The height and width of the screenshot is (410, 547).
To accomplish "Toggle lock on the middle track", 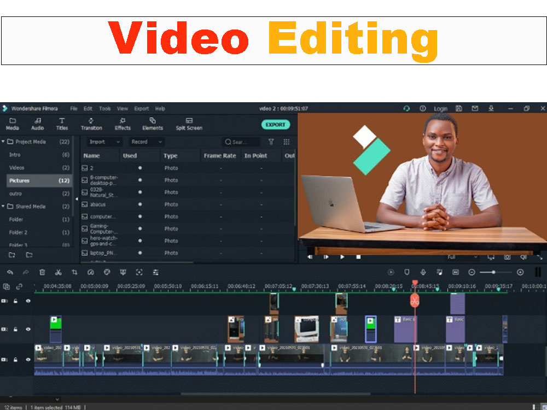I will [x=15, y=329].
